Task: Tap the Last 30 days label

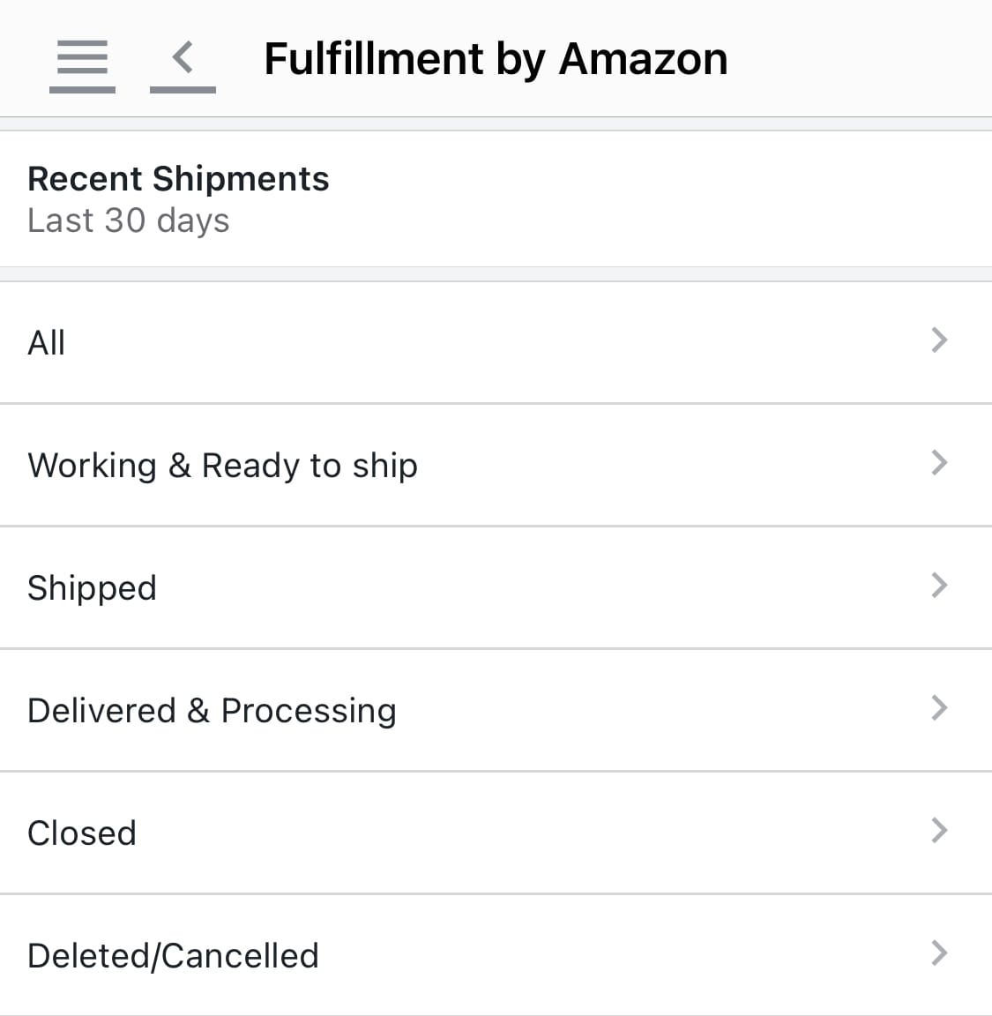Action: [129, 220]
